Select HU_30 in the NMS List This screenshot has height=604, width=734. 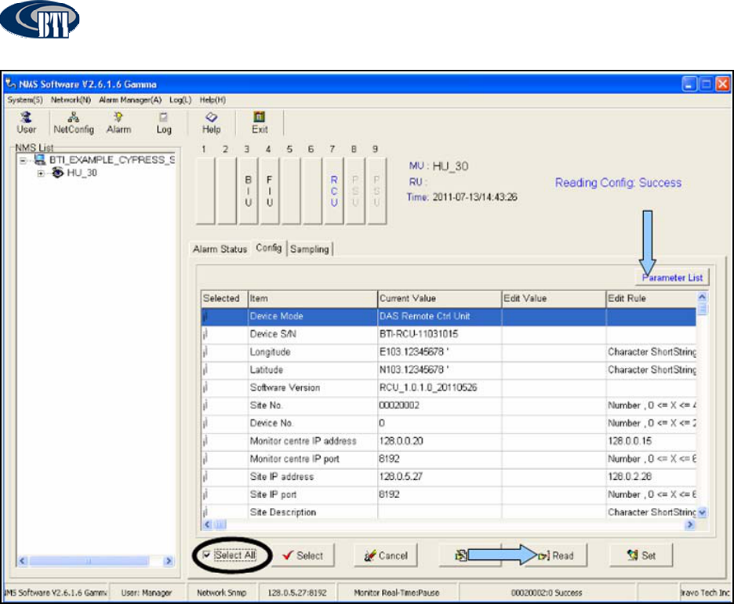click(82, 173)
